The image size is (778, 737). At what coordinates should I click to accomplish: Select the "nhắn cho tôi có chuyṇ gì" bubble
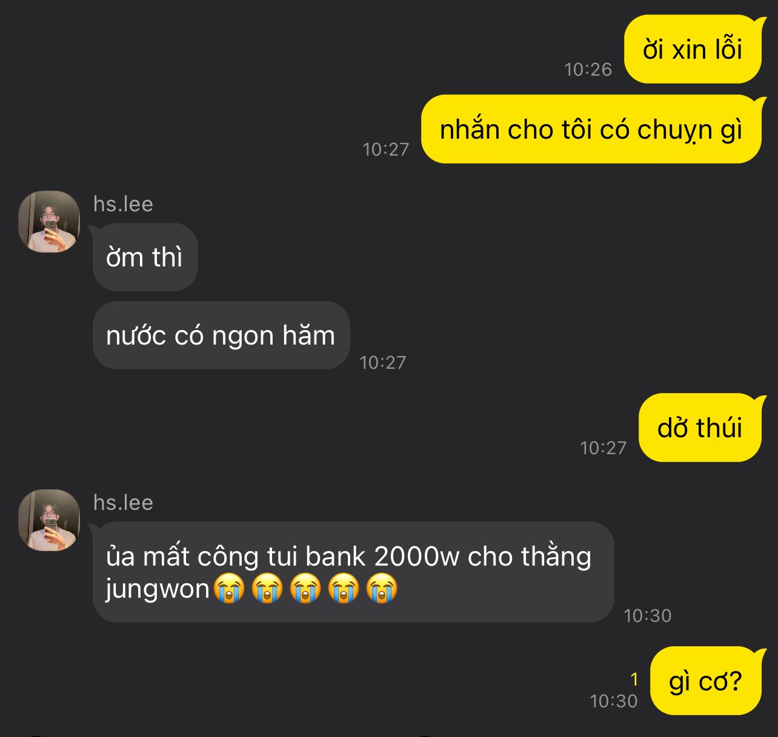point(591,129)
